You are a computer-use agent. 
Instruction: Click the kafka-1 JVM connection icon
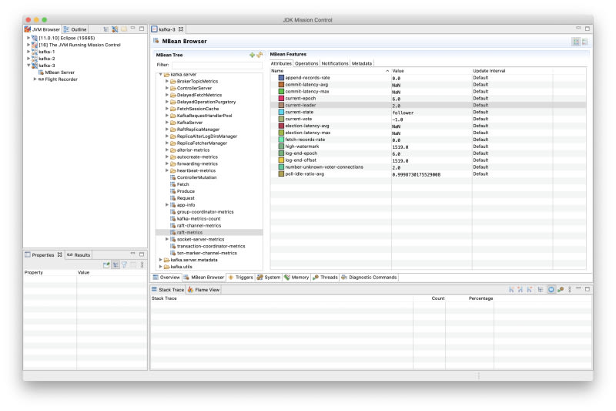34,51
